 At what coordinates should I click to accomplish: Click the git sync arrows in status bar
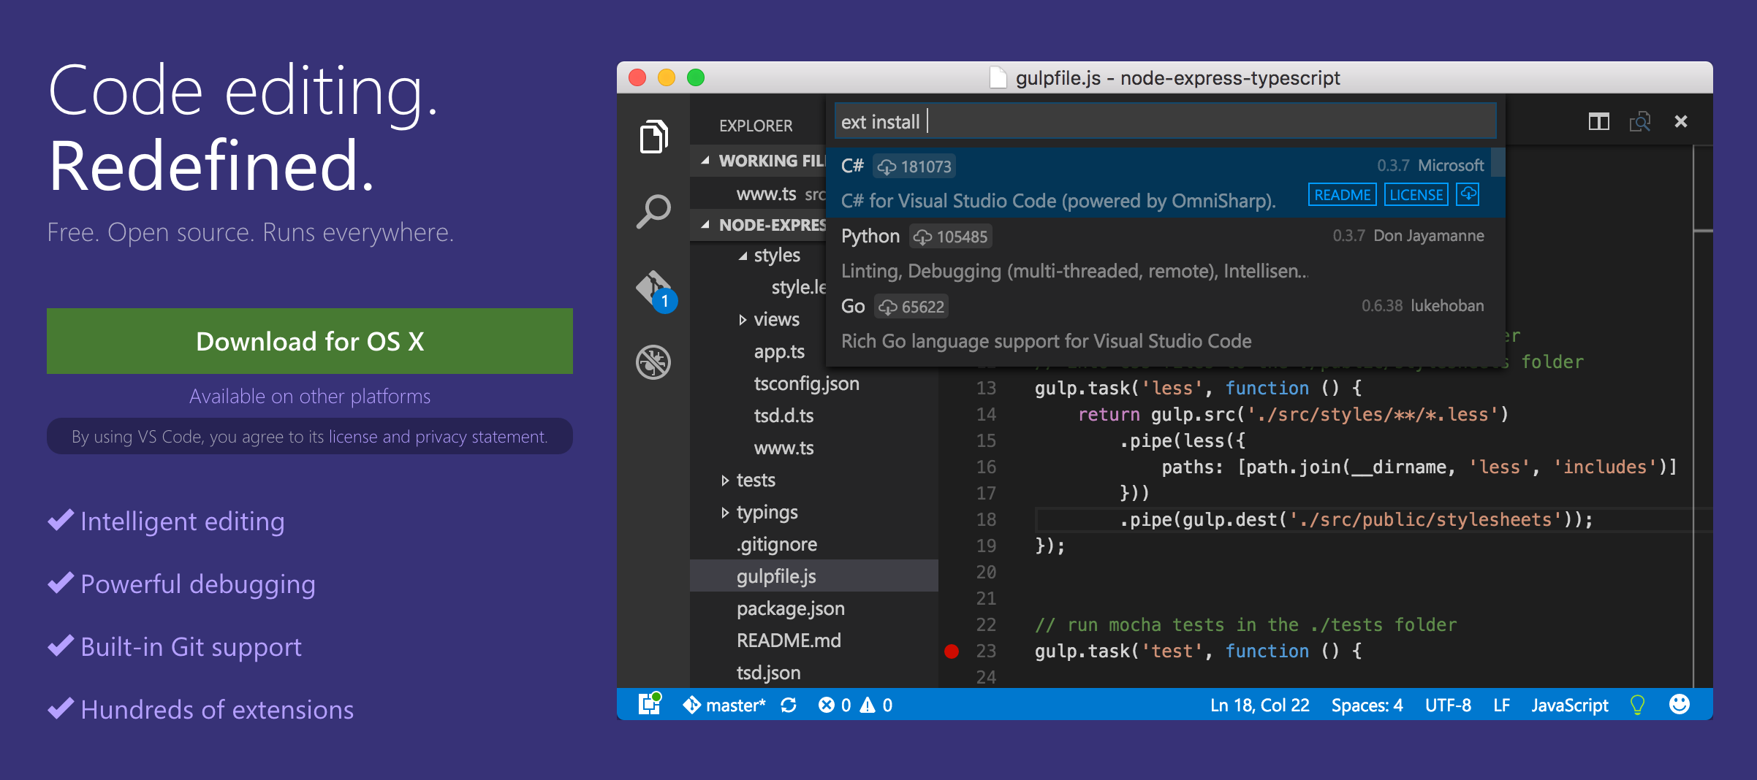coord(789,705)
